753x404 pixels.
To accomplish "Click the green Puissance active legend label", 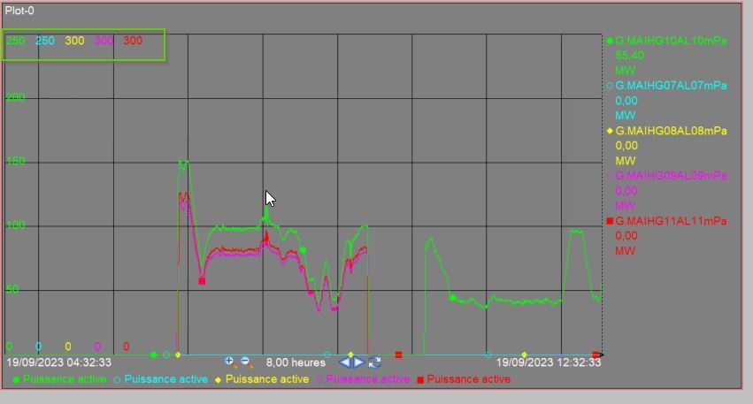I will tap(64, 379).
